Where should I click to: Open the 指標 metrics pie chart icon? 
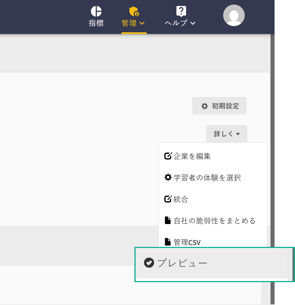(x=96, y=11)
